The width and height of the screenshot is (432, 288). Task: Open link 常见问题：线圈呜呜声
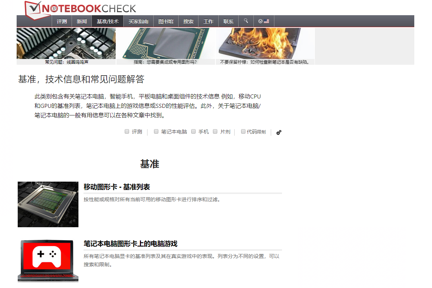(x=67, y=62)
